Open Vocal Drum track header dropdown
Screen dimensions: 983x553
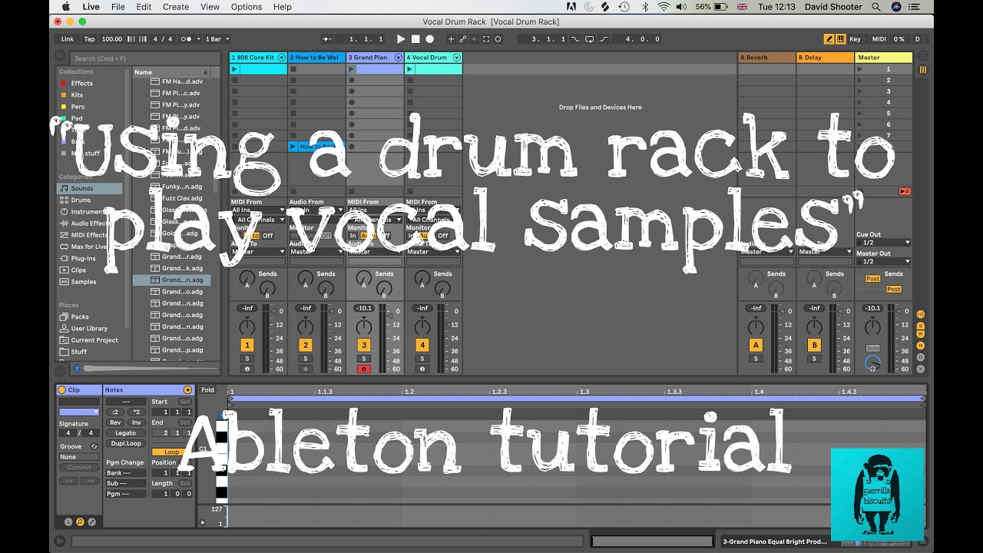pyautogui.click(x=456, y=58)
